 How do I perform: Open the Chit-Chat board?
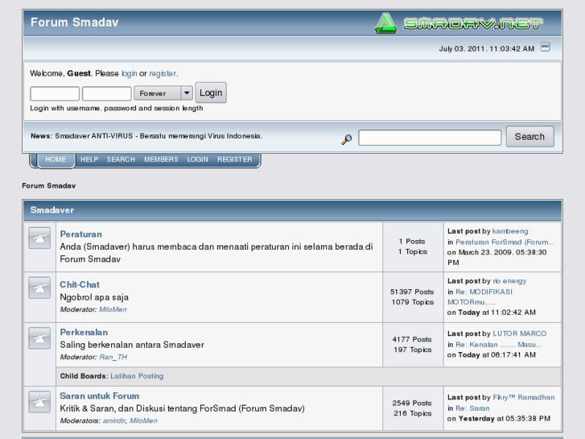pyautogui.click(x=80, y=284)
